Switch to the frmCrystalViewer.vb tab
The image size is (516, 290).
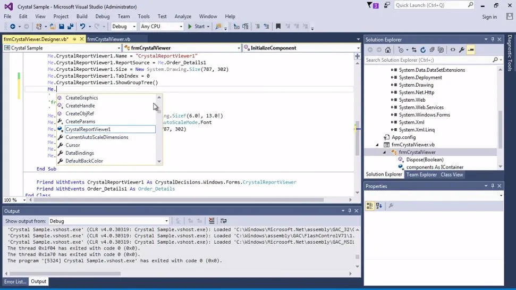coord(108,39)
